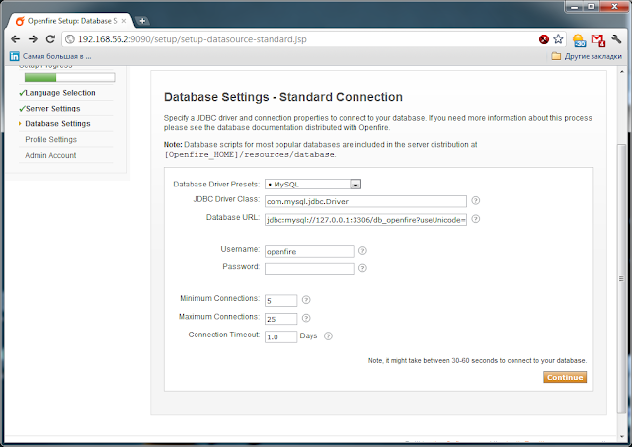The width and height of the screenshot is (632, 447).
Task: Show help for Maximum Connections
Action: (x=306, y=318)
